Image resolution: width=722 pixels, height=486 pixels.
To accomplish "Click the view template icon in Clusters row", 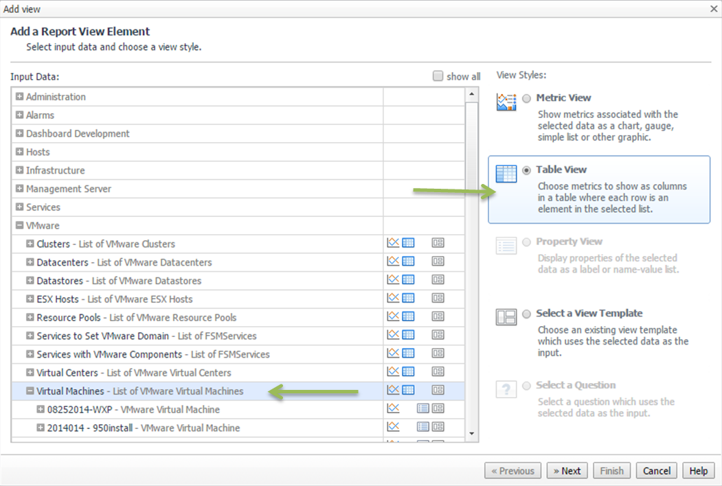I will [x=438, y=243].
